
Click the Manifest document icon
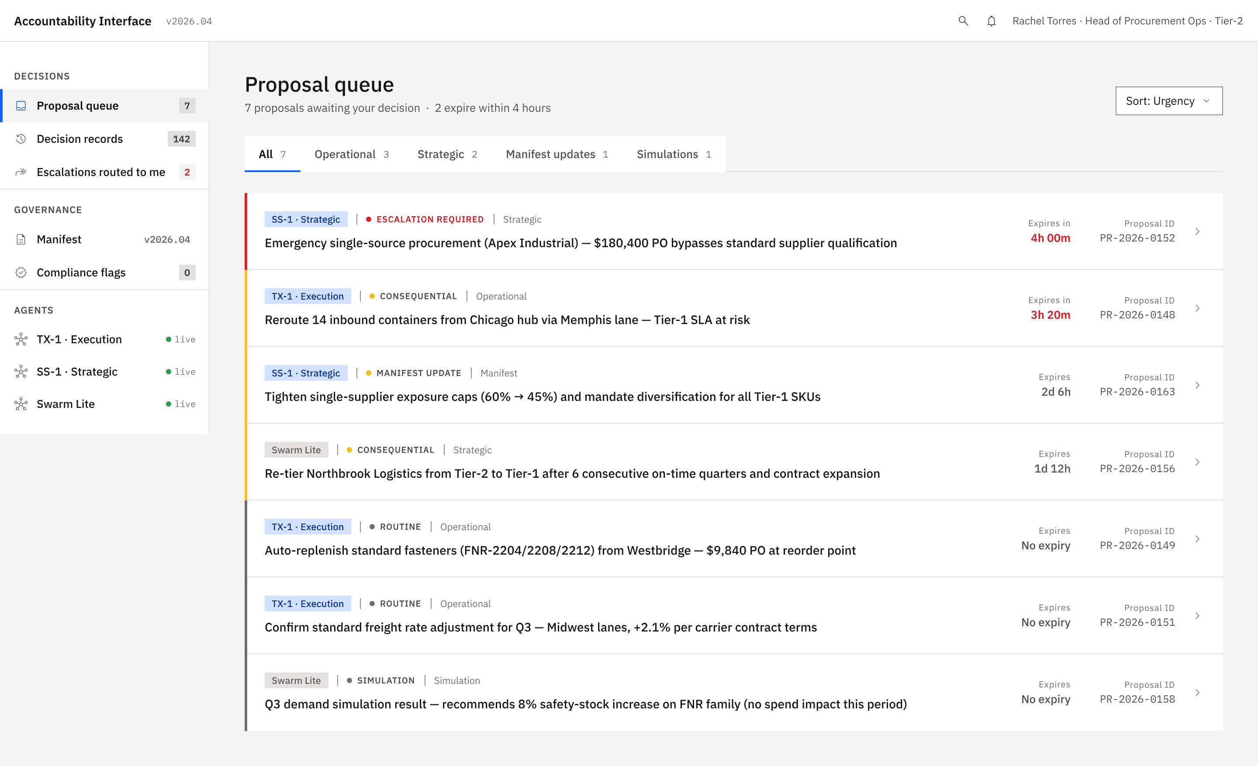pyautogui.click(x=21, y=239)
